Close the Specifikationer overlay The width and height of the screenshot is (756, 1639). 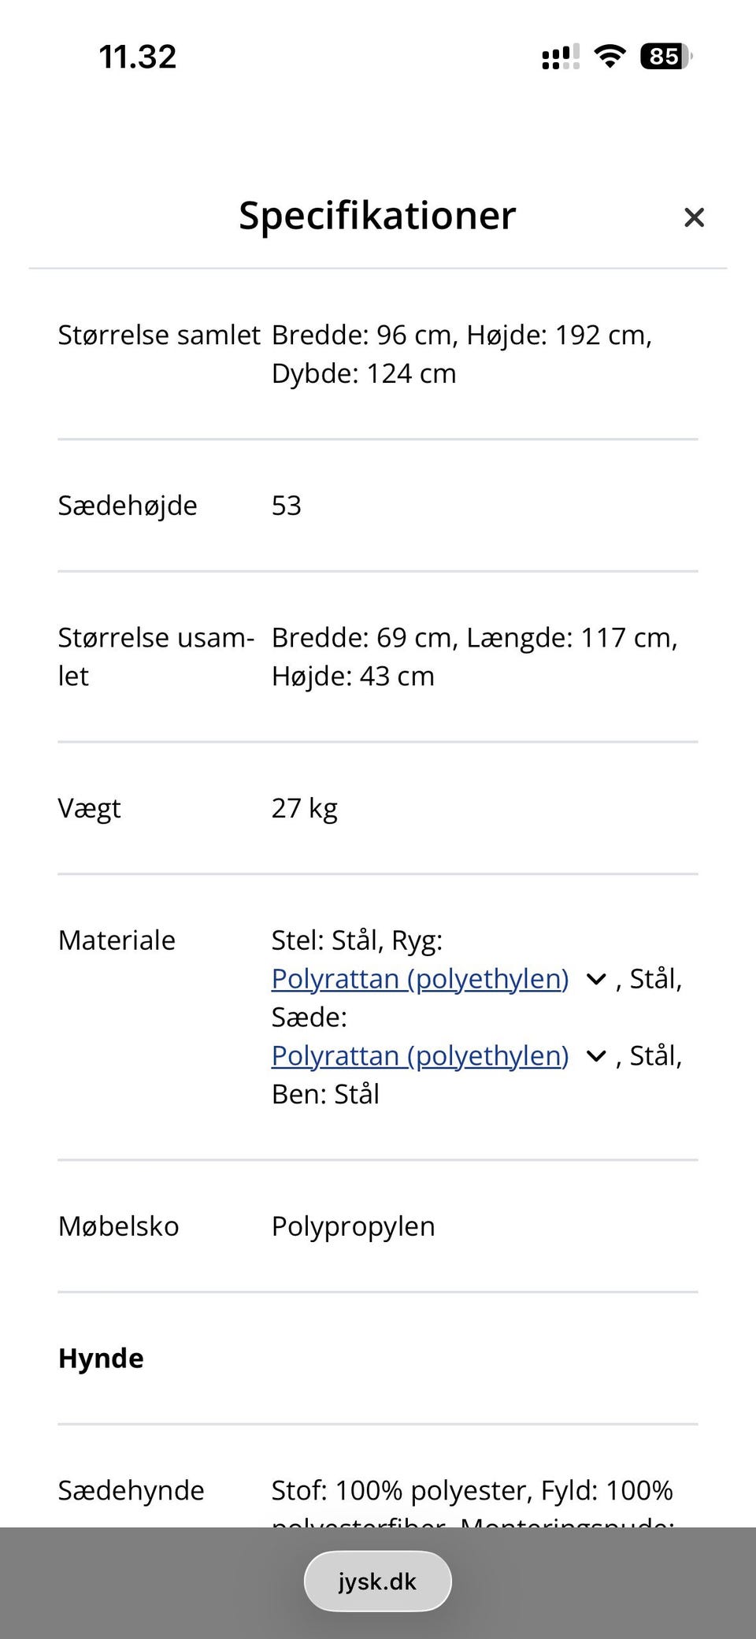(x=694, y=217)
